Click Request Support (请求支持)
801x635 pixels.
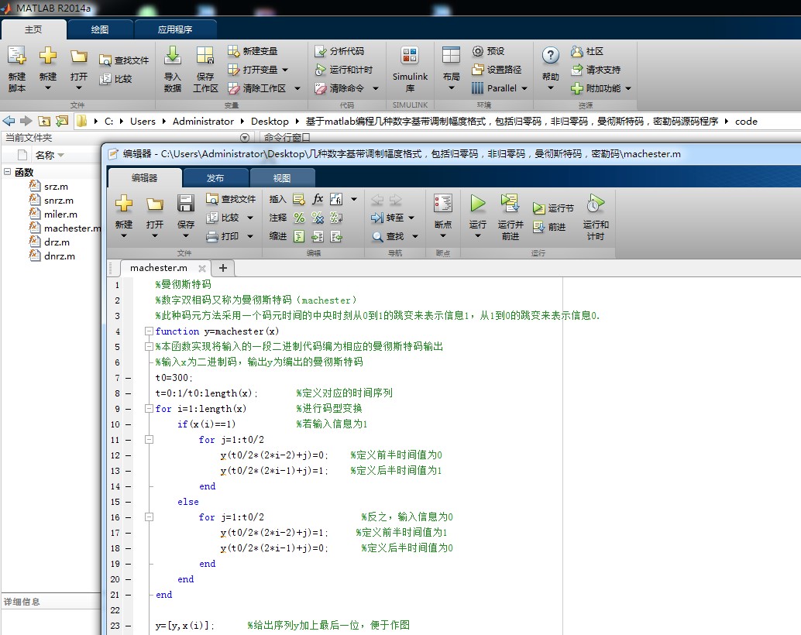click(x=596, y=70)
